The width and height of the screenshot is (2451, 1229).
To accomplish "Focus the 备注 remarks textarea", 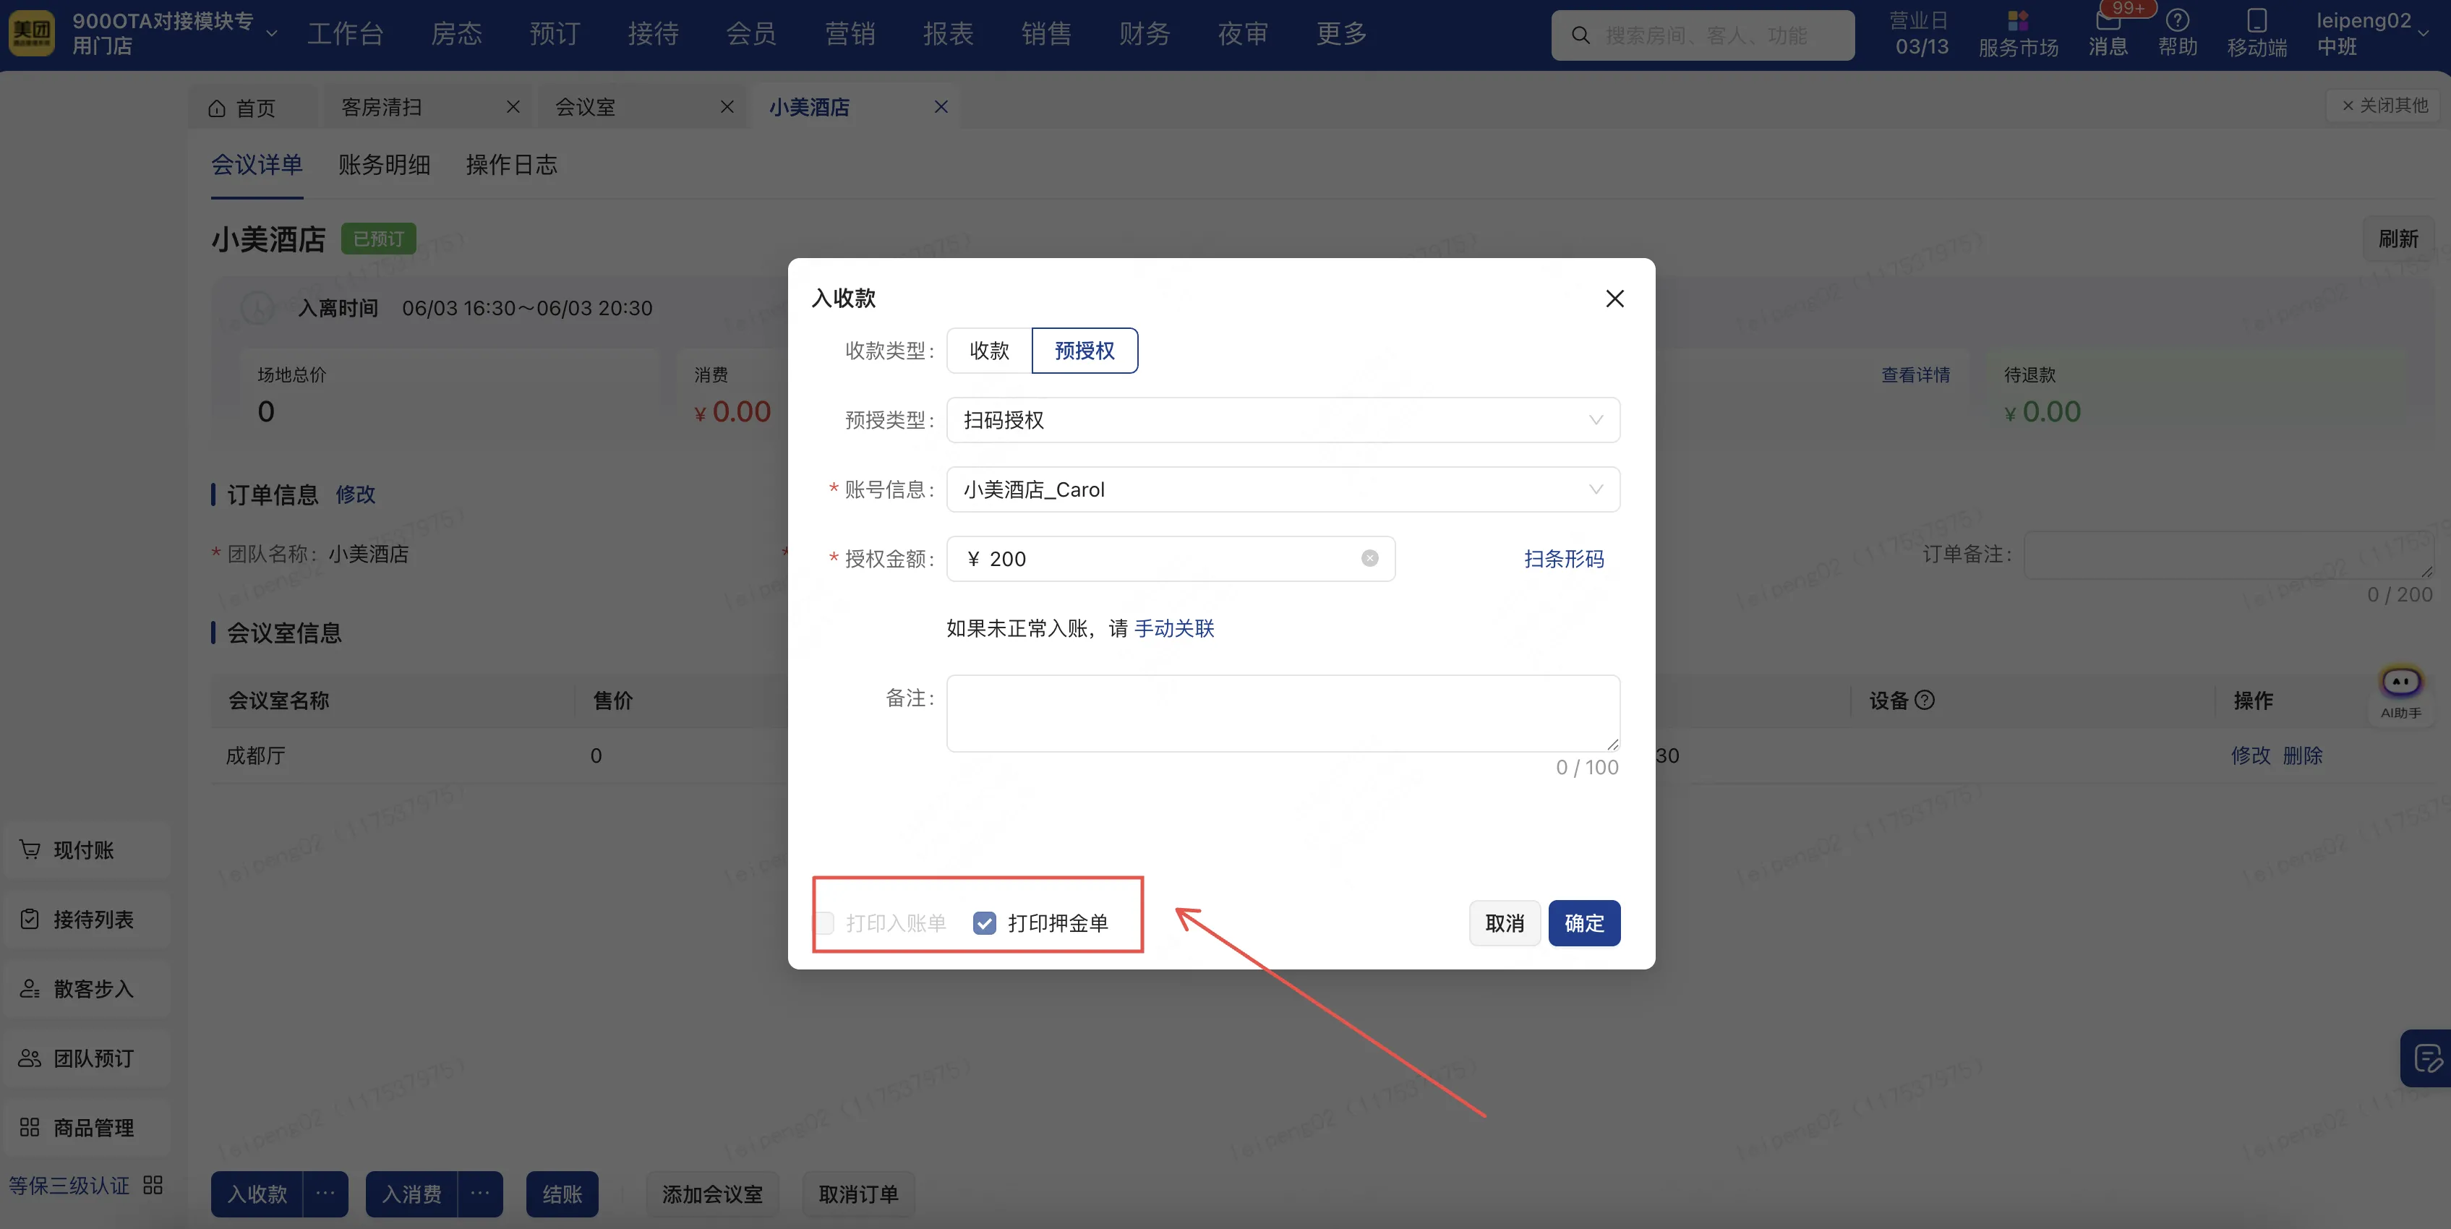I will [x=1283, y=714].
